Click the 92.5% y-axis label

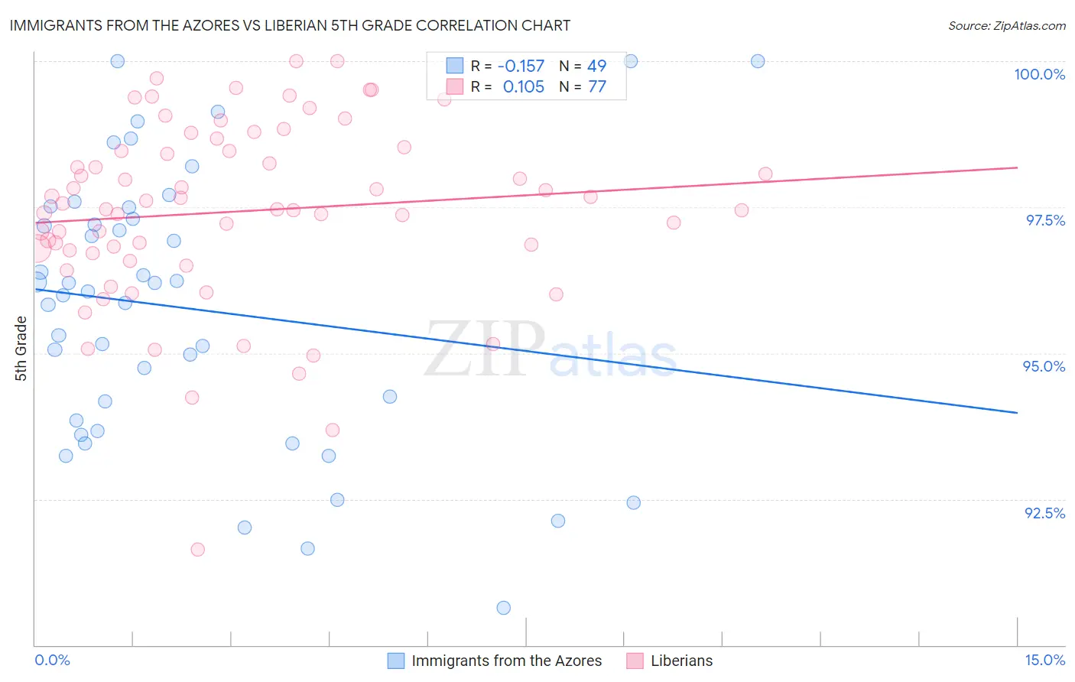tap(1044, 512)
